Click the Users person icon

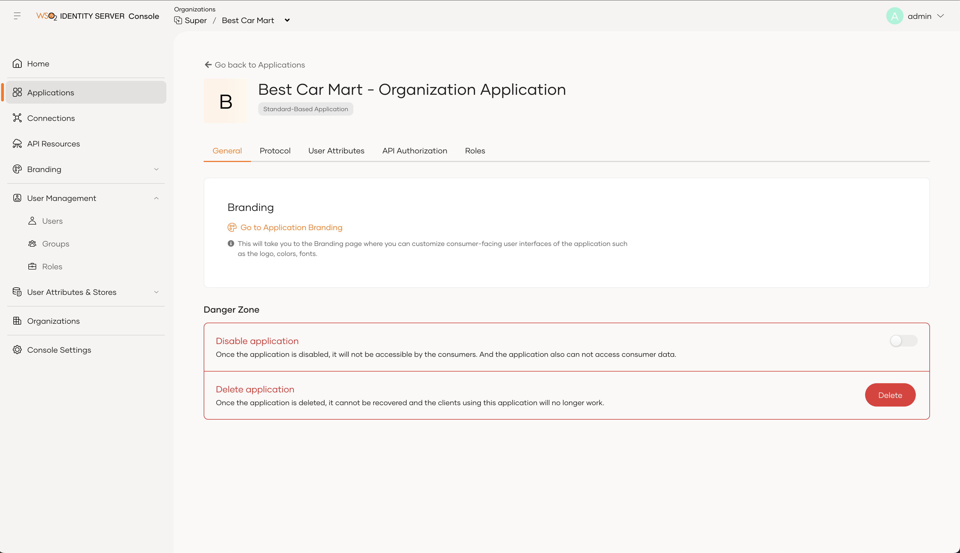tap(32, 221)
